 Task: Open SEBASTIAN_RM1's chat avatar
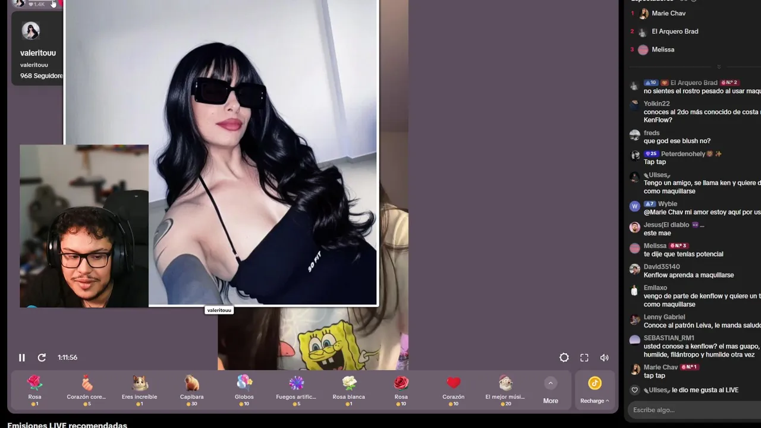(x=635, y=340)
